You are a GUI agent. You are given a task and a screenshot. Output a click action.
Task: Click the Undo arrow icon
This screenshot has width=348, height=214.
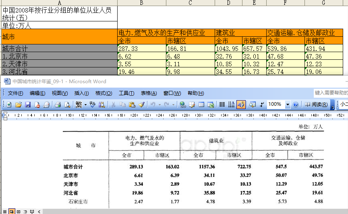coord(153,104)
